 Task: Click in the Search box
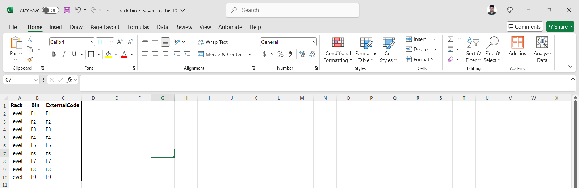(x=293, y=10)
